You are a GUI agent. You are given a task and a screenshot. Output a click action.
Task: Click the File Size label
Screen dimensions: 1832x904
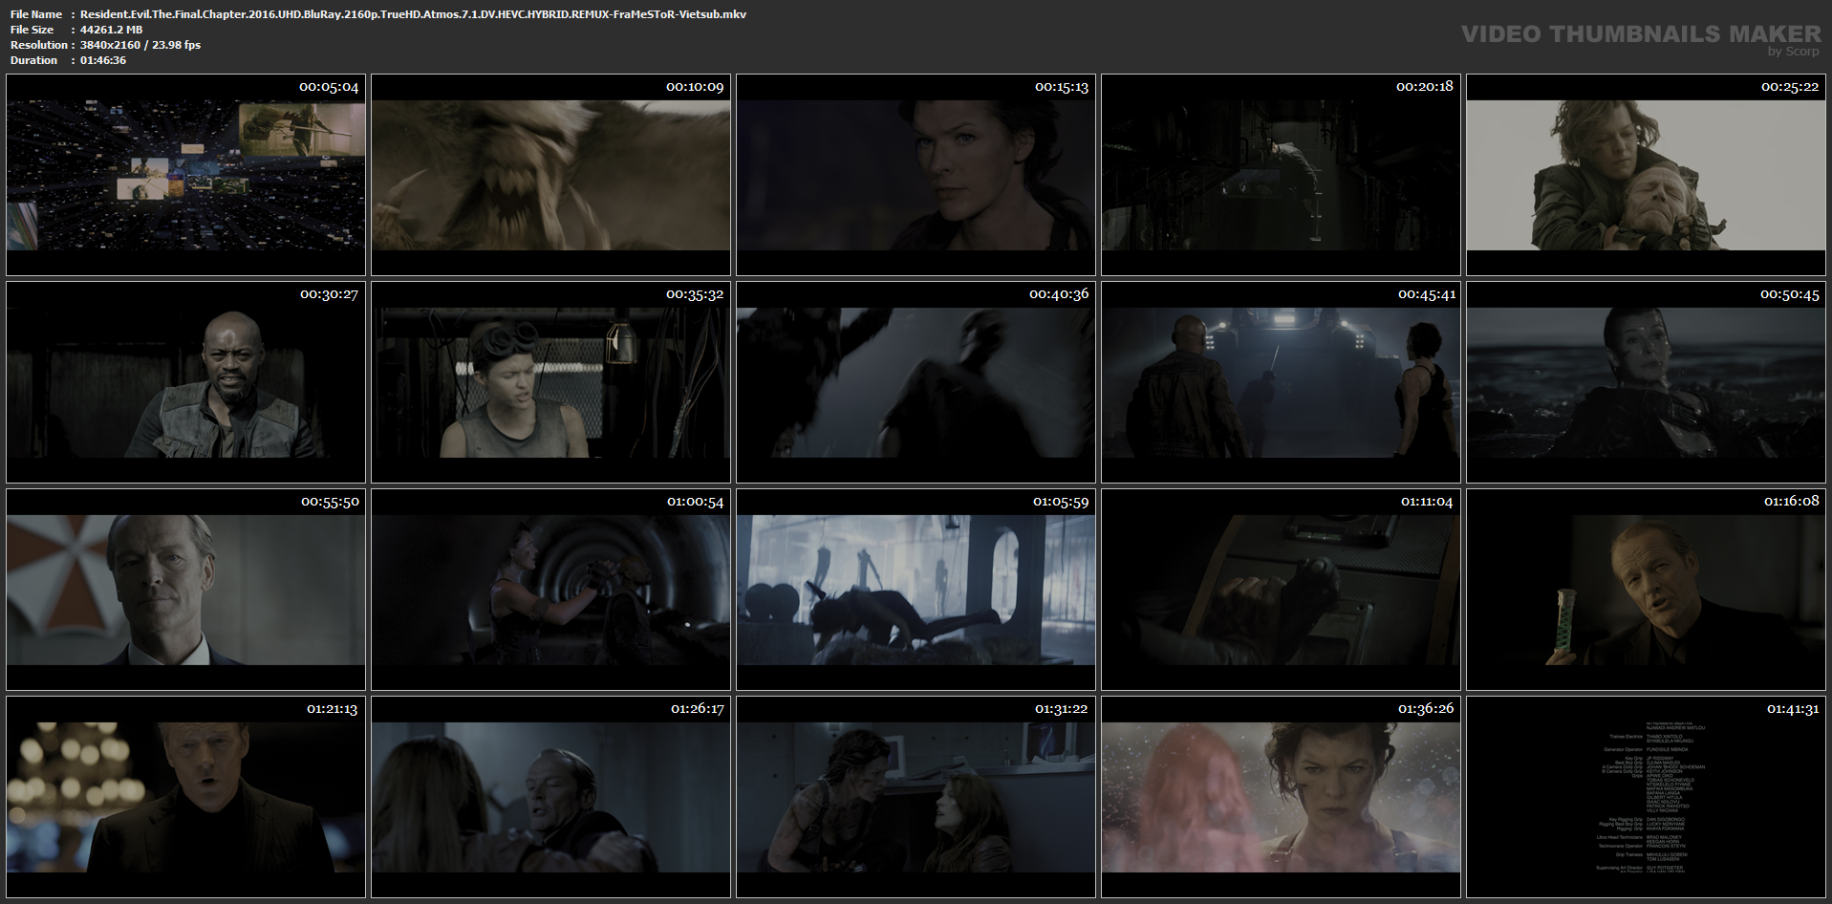[x=32, y=30]
